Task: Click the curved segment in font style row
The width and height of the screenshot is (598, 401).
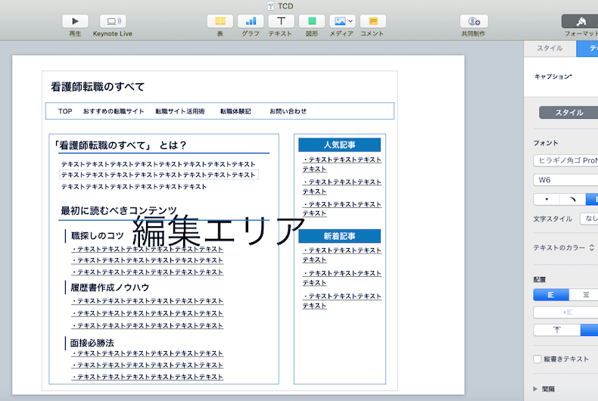Action: tap(572, 199)
